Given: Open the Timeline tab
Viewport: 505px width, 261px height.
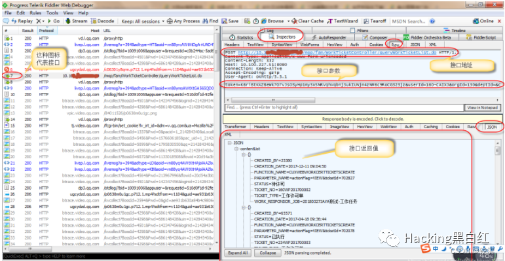Looking at the screenshot, I should tap(455, 31).
